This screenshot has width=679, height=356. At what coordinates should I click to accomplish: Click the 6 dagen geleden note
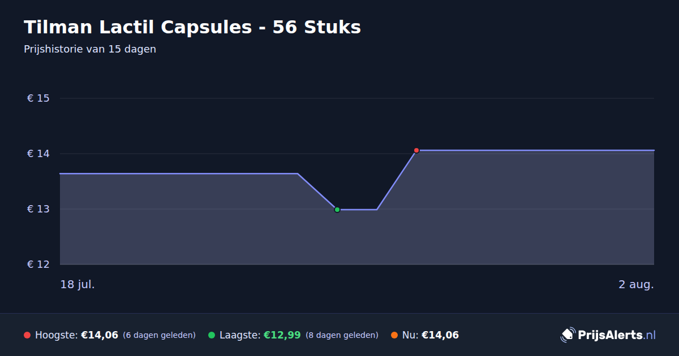159,335
